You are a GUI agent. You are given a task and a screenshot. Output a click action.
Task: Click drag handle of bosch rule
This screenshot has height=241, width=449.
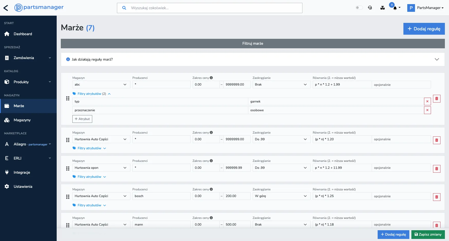68,197
